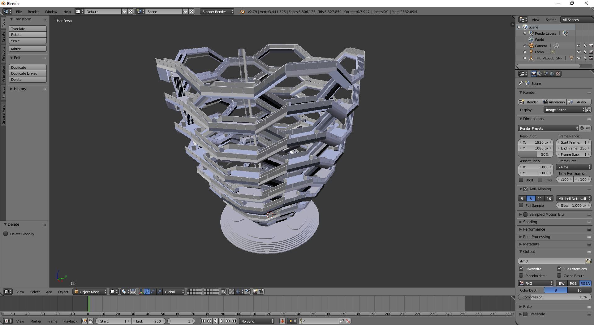Image resolution: width=594 pixels, height=325 pixels.
Task: Toggle the Anti-Aliasing checkbox
Action: 525,189
